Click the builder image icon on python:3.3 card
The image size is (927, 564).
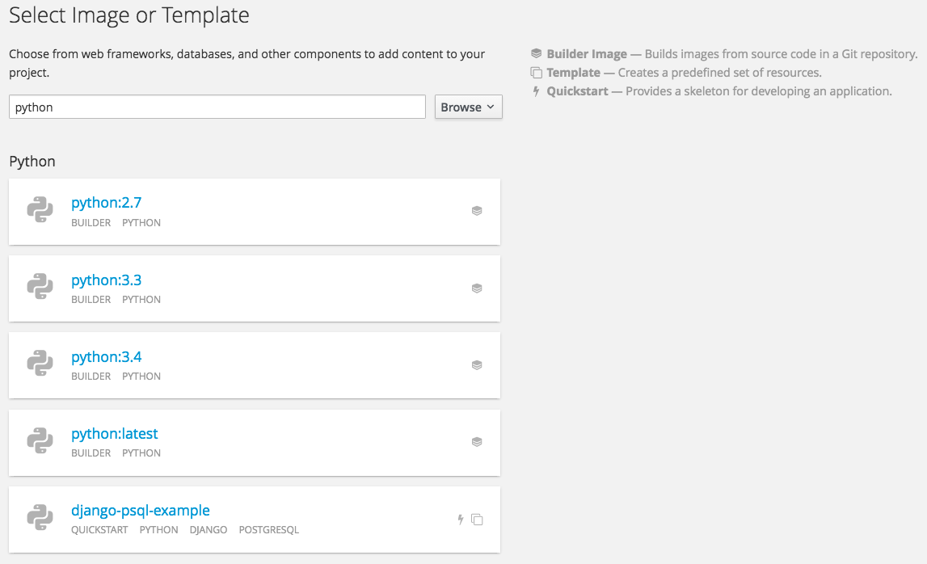[477, 288]
